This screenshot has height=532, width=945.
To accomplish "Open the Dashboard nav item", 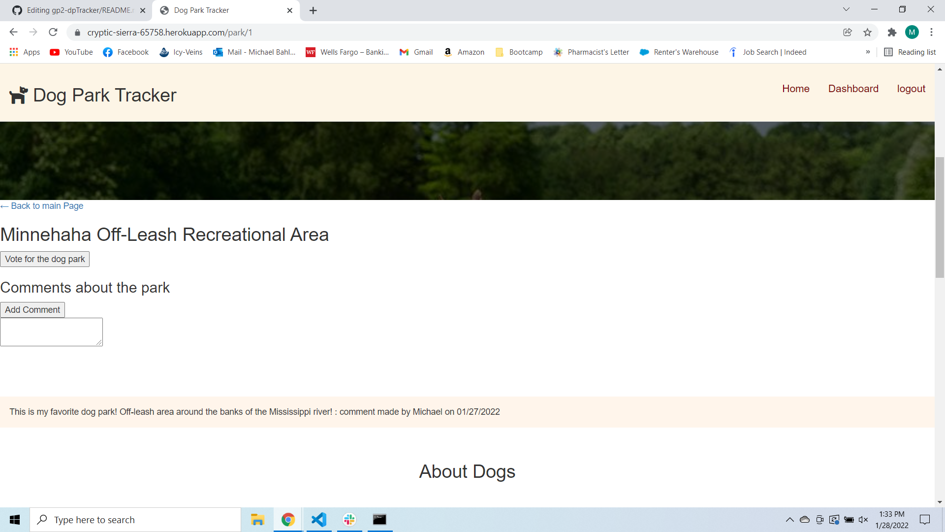I will click(x=853, y=89).
